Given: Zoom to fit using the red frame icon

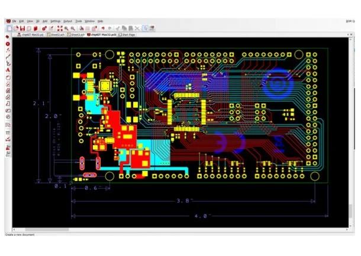Looking at the screenshot, I should [x=60, y=28].
